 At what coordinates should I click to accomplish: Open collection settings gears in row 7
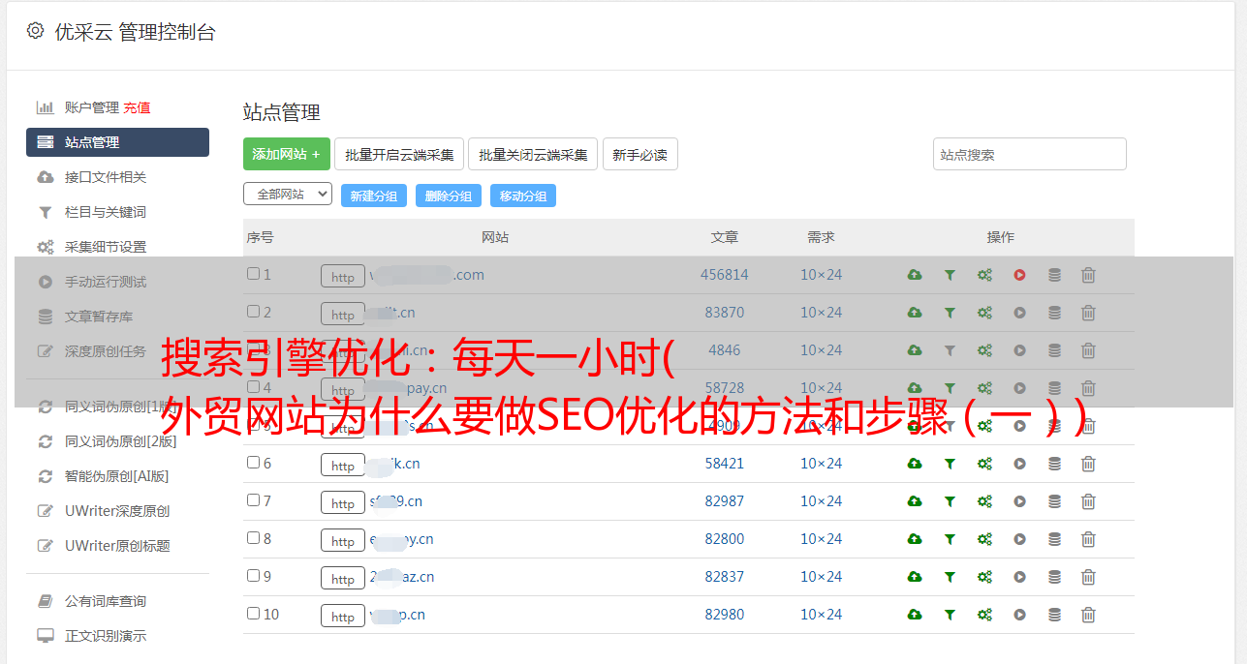point(984,502)
